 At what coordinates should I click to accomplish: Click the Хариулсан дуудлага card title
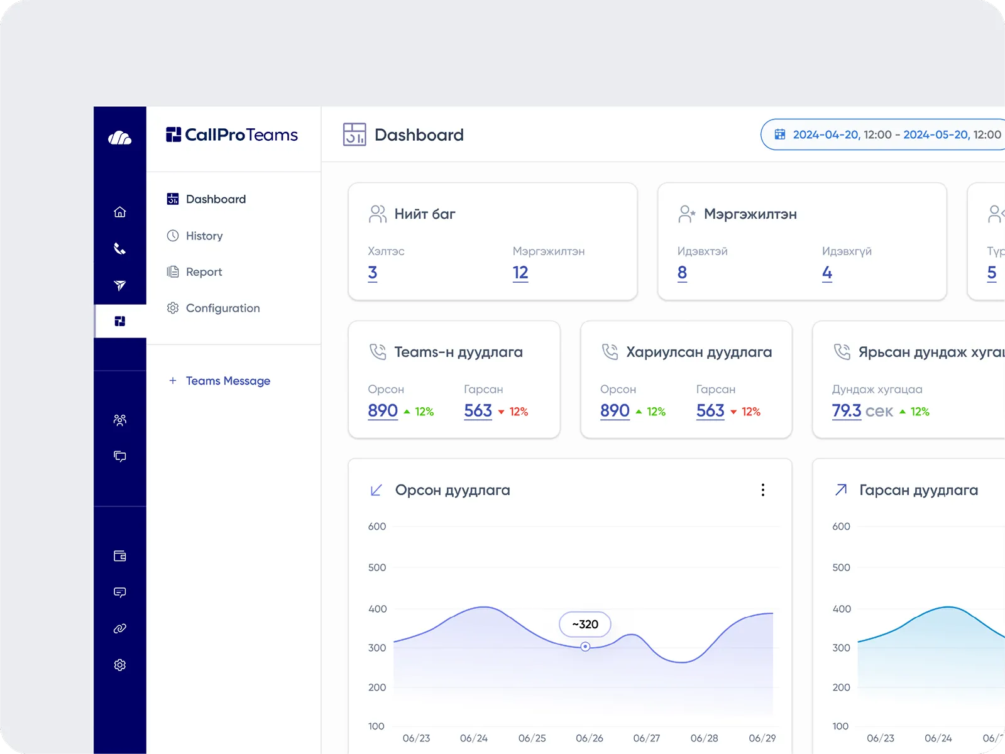pyautogui.click(x=699, y=352)
